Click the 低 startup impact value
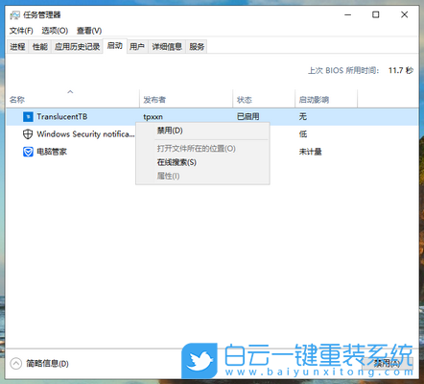Viewport: 424px width, 384px height. pos(303,134)
